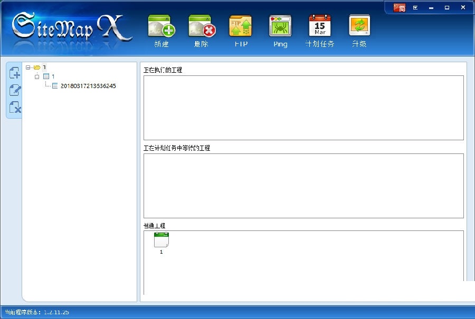
Task: Edit a project using sidebar pencil icon
Action: coord(14,90)
